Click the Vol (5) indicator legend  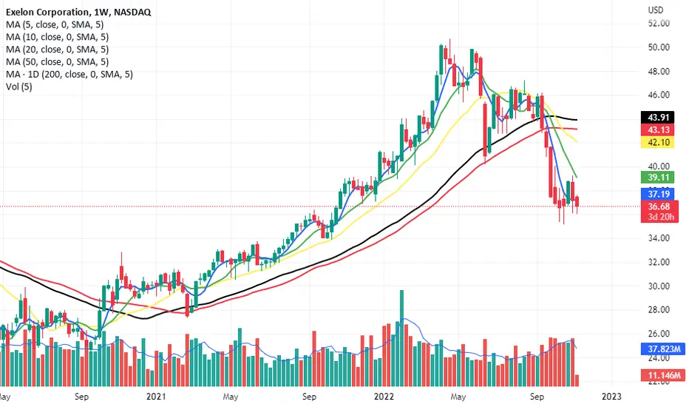point(19,87)
